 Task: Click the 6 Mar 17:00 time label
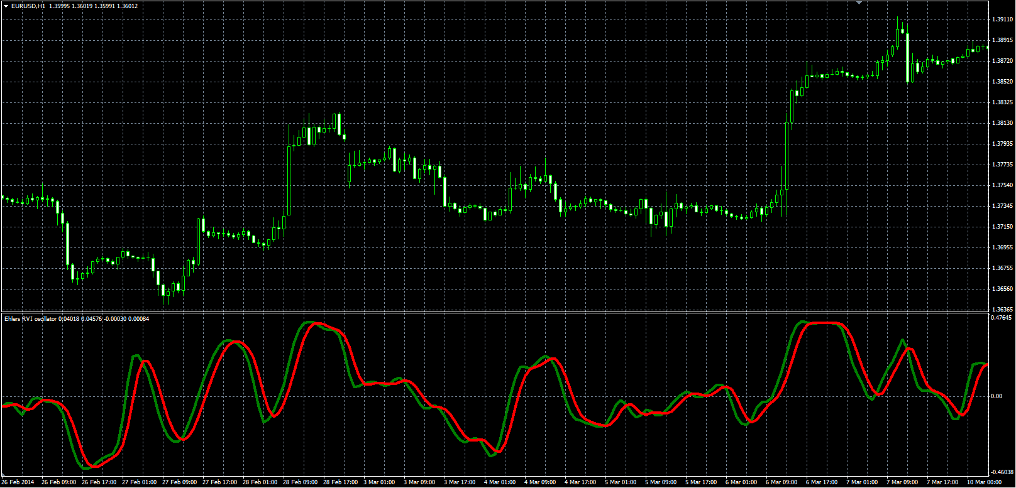pos(822,482)
